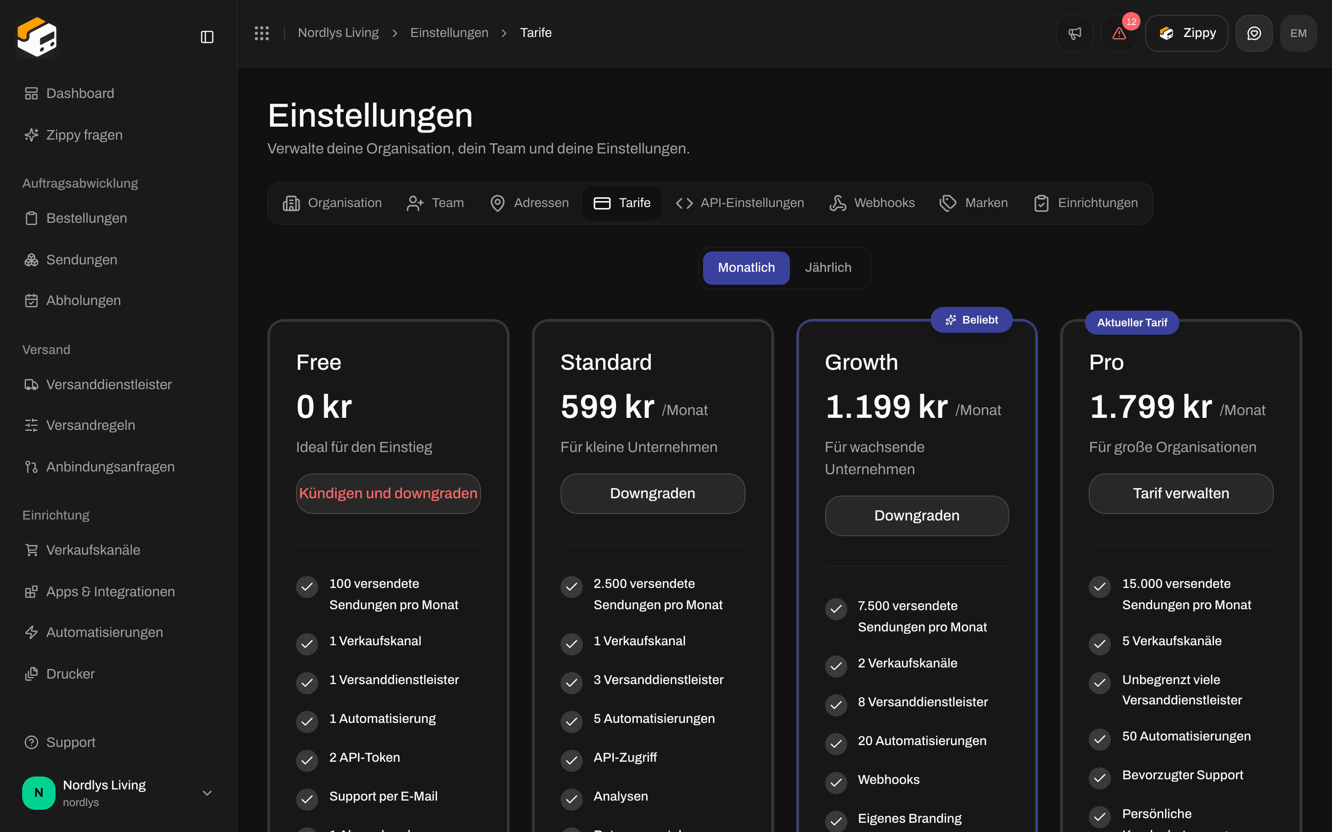
Task: Open the Zippy assistant button
Action: pos(1186,33)
